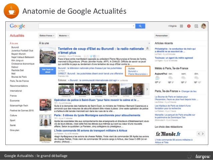The width and height of the screenshot is (213, 160).
Task: Click Changer de lieu link
Action: click(x=189, y=91)
